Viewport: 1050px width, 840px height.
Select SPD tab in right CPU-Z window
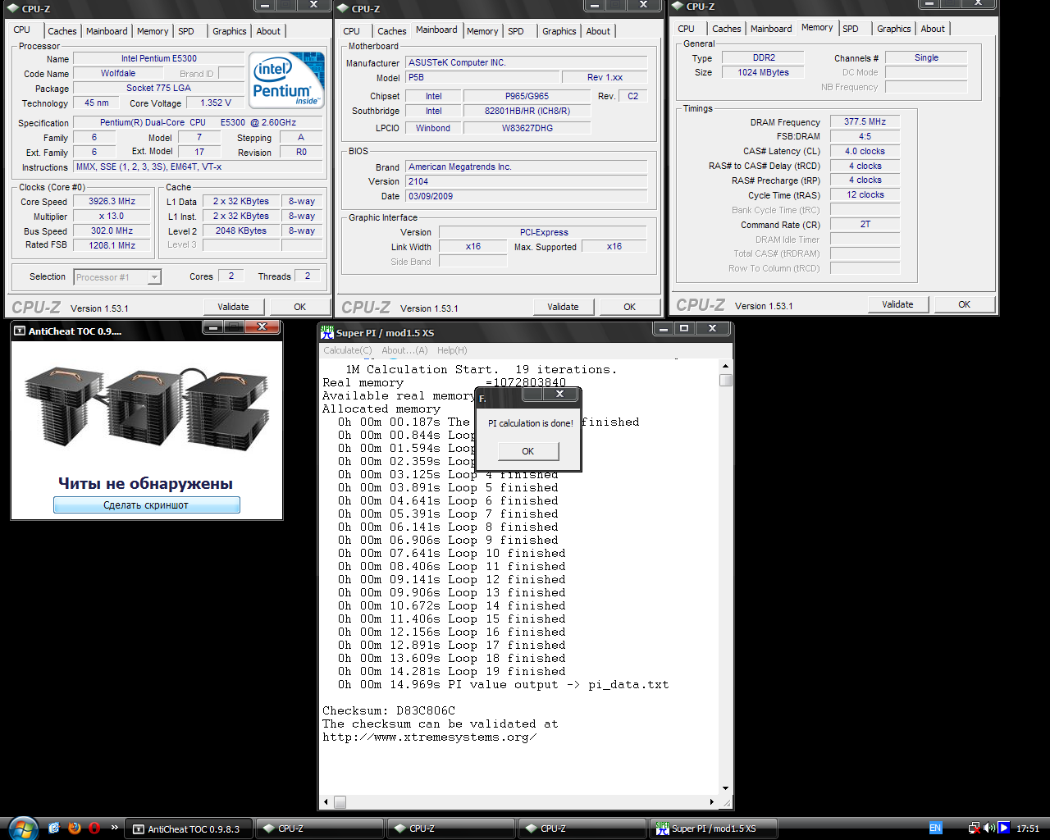point(851,29)
